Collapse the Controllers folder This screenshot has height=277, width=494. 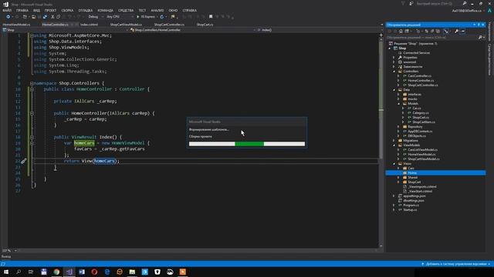(x=394, y=72)
